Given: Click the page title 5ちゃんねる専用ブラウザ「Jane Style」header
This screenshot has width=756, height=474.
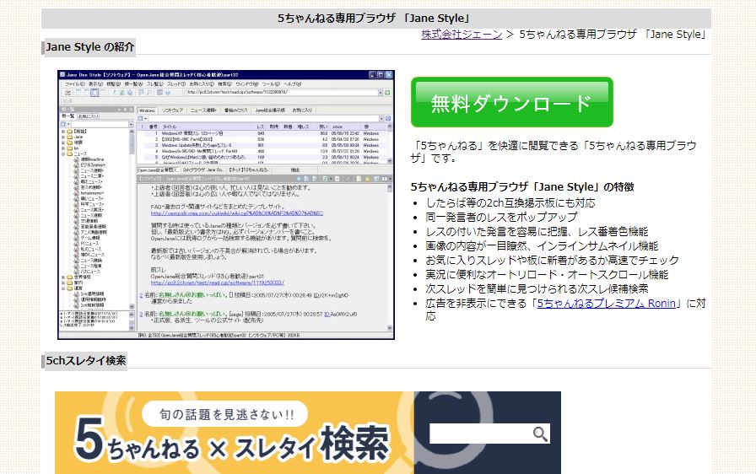Looking at the screenshot, I should pos(375,19).
